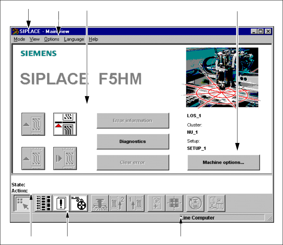Open Machine options dialog
Image resolution: width=283 pixels, height=245 pixels.
click(x=223, y=162)
